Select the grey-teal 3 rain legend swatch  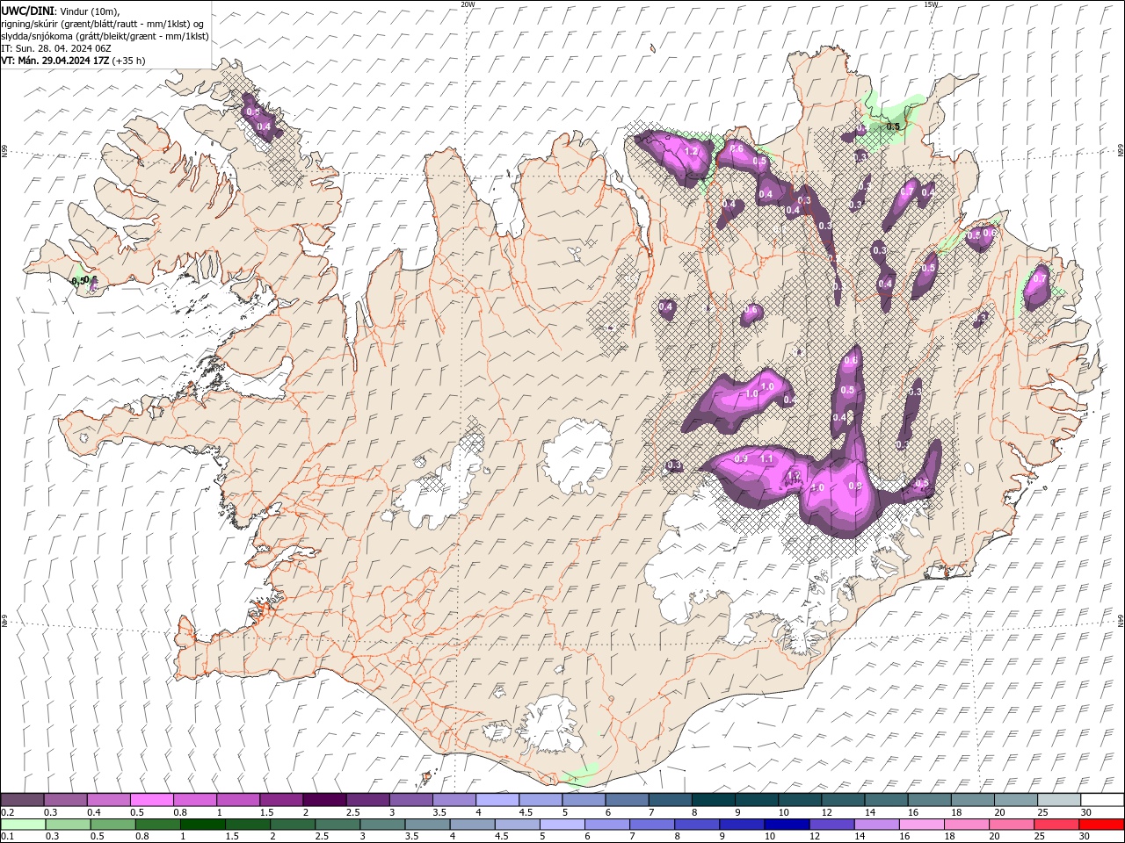pos(382,825)
